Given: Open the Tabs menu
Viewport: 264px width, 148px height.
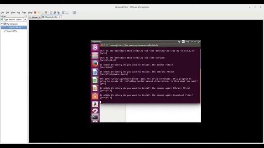Looking at the screenshot, I should pos(24,13).
